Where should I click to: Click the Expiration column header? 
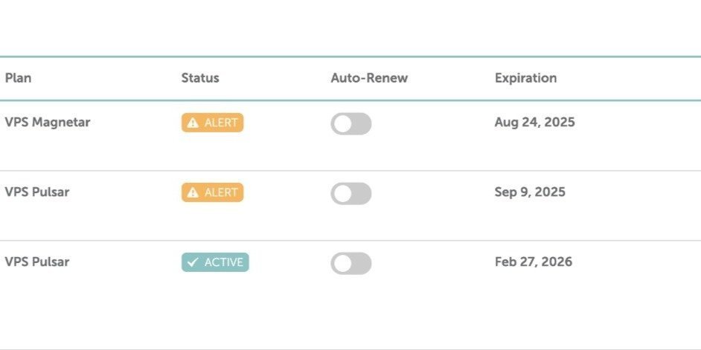tap(525, 78)
